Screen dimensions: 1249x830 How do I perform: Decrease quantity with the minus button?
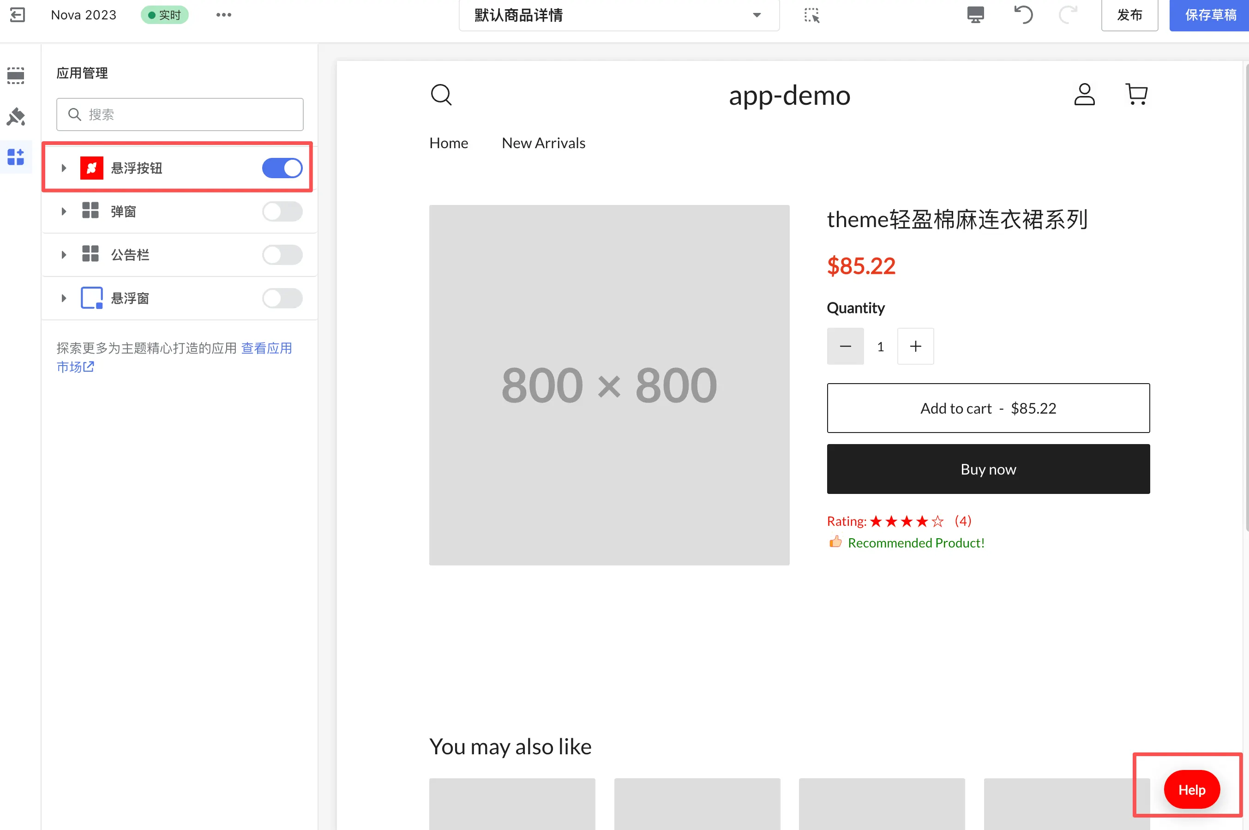(x=845, y=346)
